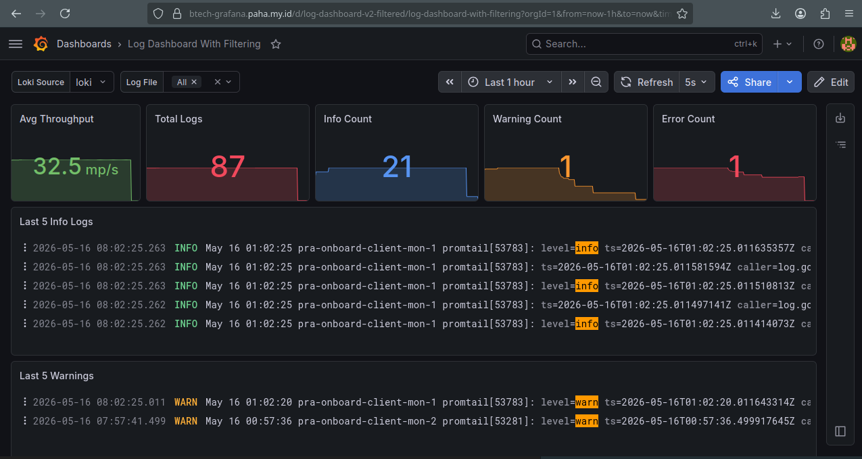
Task: Toggle the Grafana hamburger menu
Action: click(16, 44)
